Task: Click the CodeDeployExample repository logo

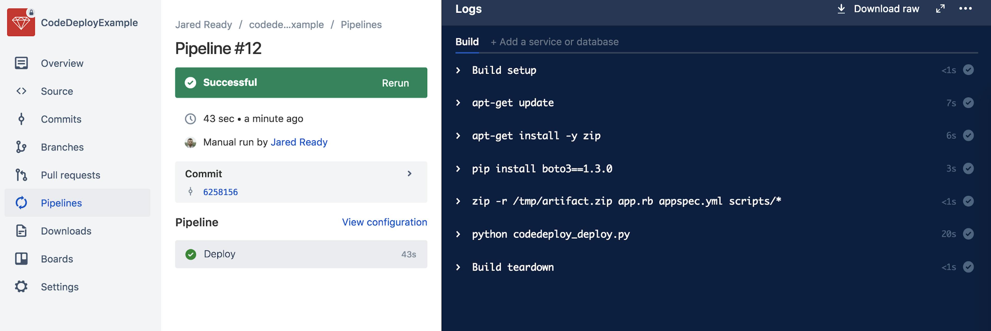Action: coord(21,22)
